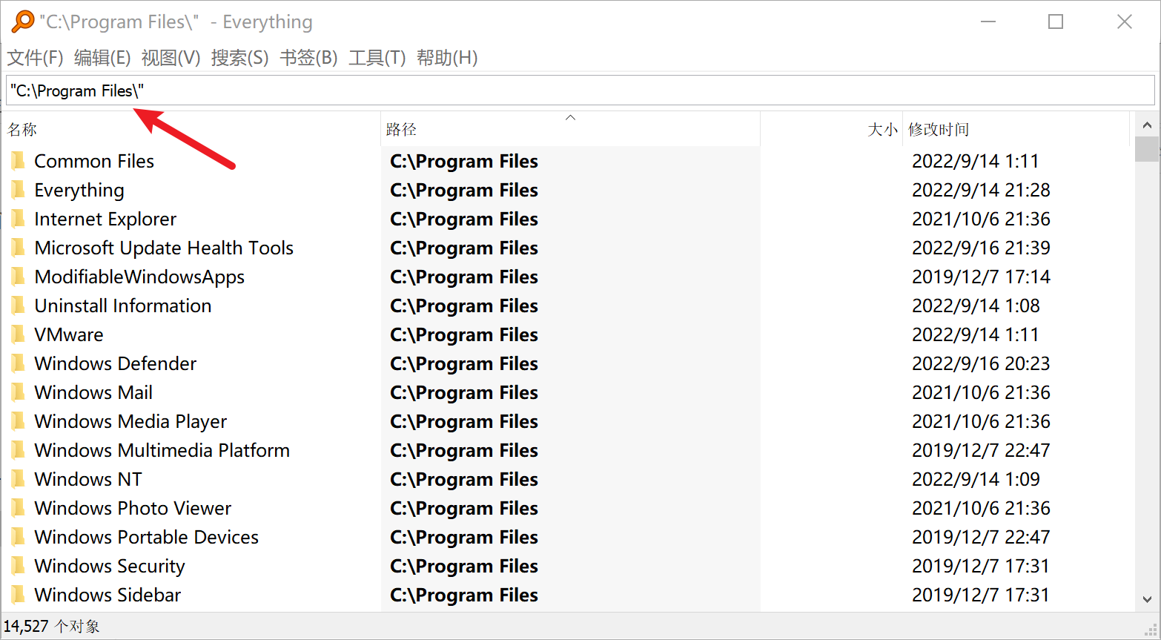Select the Everything folder name in results

click(79, 190)
